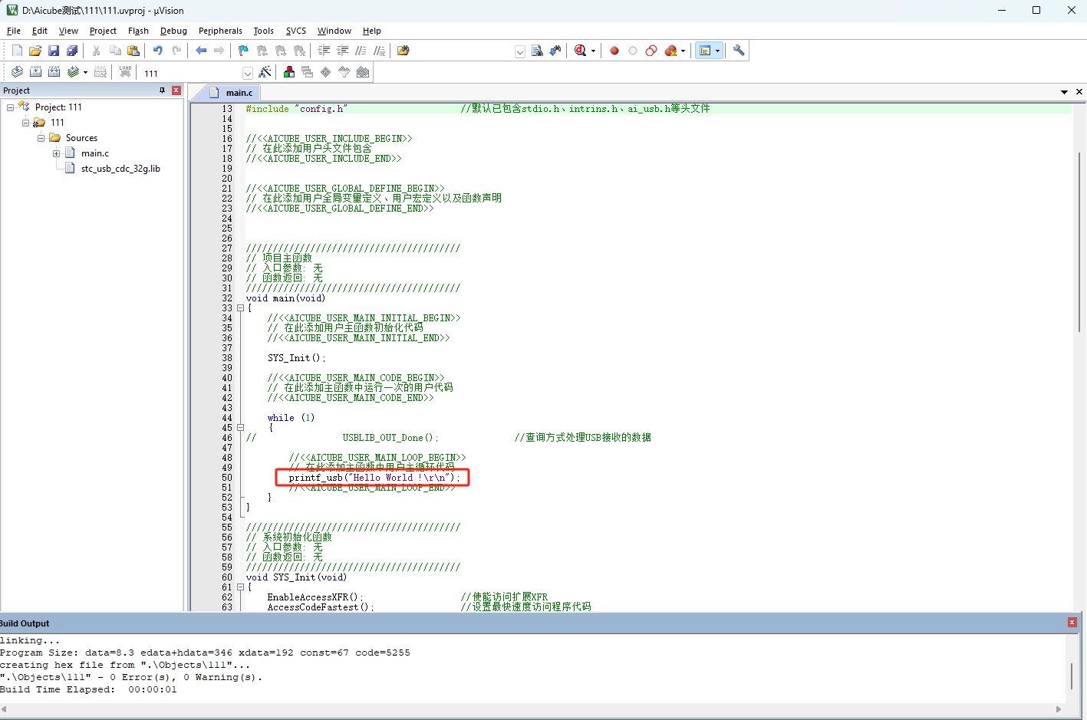Expand the main.c node in project tree
The image size is (1087, 720).
click(x=56, y=153)
